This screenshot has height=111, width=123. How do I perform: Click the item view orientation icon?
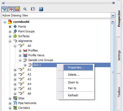coord(33,9)
